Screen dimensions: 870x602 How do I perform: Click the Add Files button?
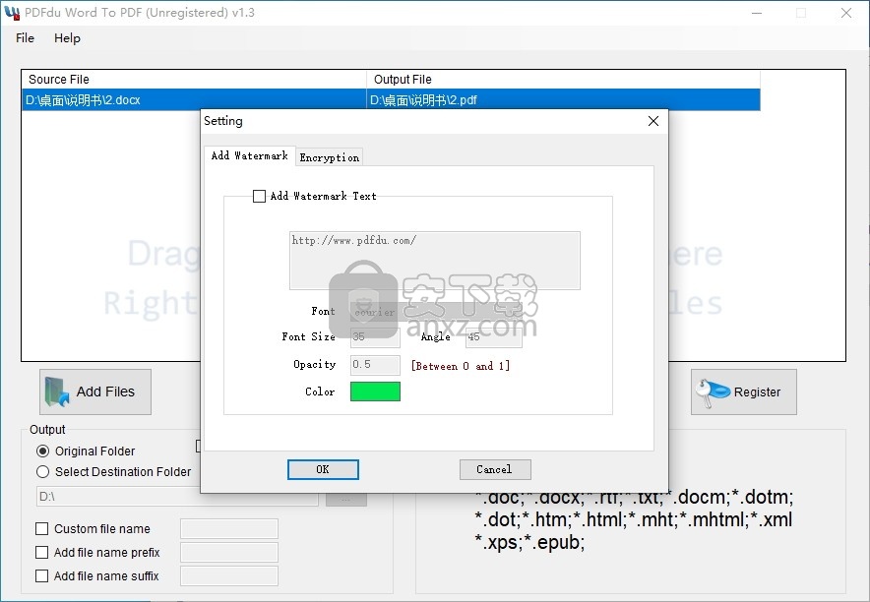[94, 391]
